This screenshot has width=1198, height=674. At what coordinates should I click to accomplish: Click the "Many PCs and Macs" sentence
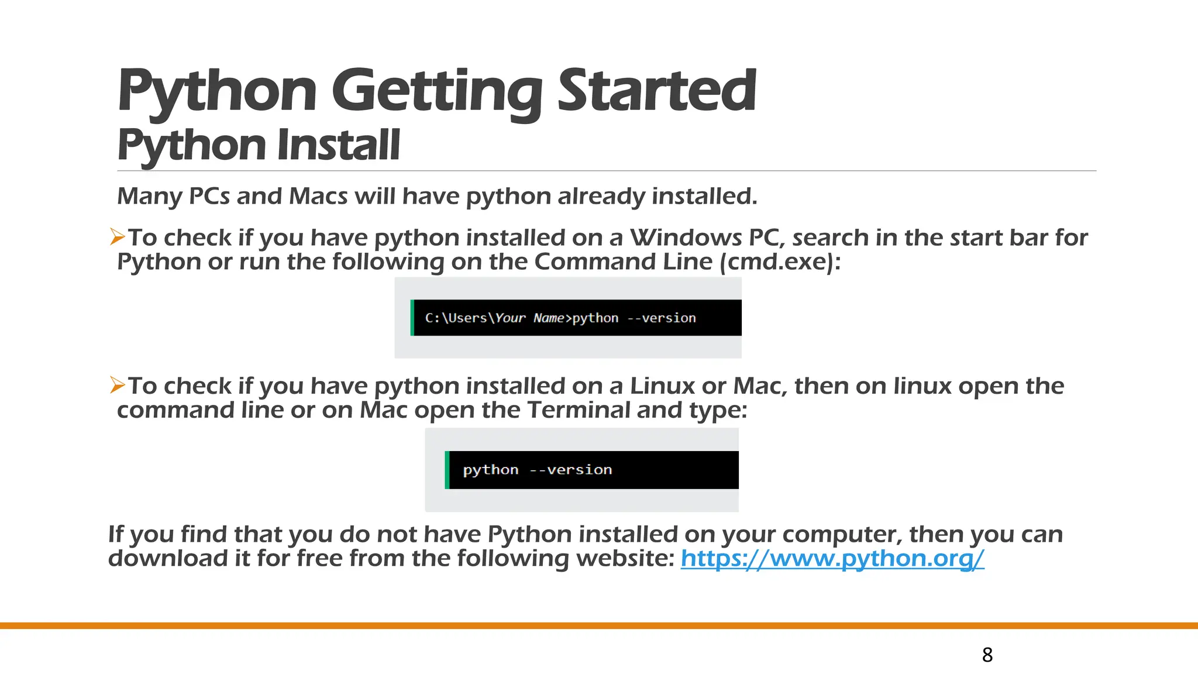click(x=436, y=196)
